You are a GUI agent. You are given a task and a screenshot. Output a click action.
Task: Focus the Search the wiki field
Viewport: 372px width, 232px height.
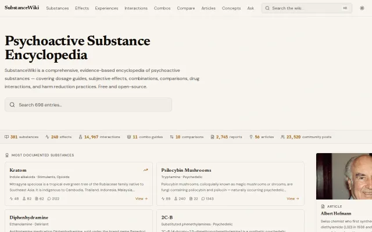pyautogui.click(x=307, y=8)
